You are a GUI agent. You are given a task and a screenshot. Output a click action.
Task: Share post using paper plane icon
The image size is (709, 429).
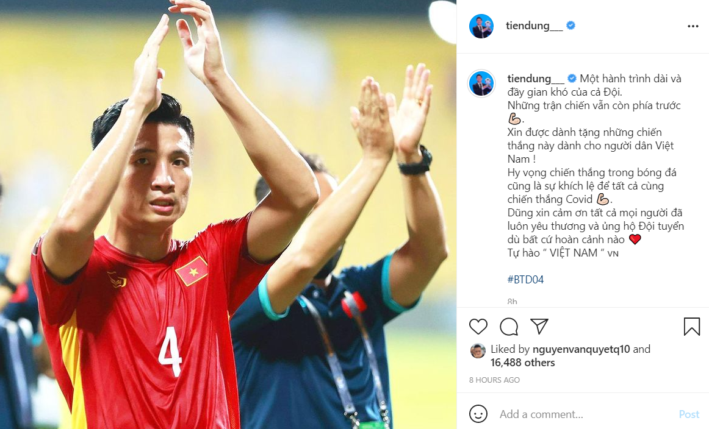[x=539, y=326]
